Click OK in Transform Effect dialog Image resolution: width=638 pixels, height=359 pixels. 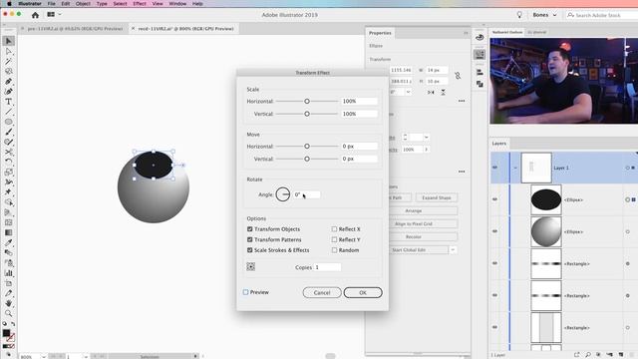363,292
